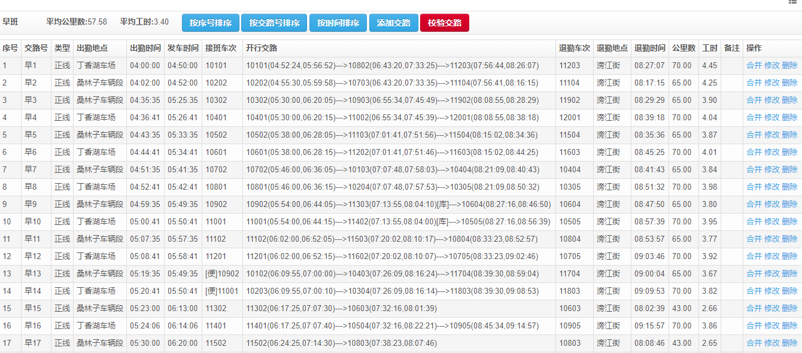Click the 出勤时间 column header
Image resolution: width=802 pixels, height=353 pixels.
coord(145,48)
